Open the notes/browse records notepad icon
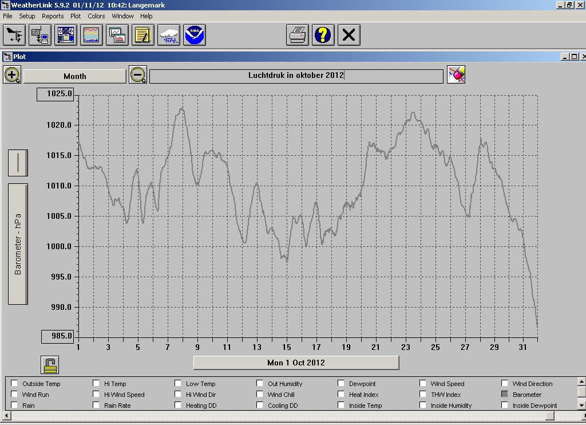Screen dimensions: 586x425 [x=143, y=35]
